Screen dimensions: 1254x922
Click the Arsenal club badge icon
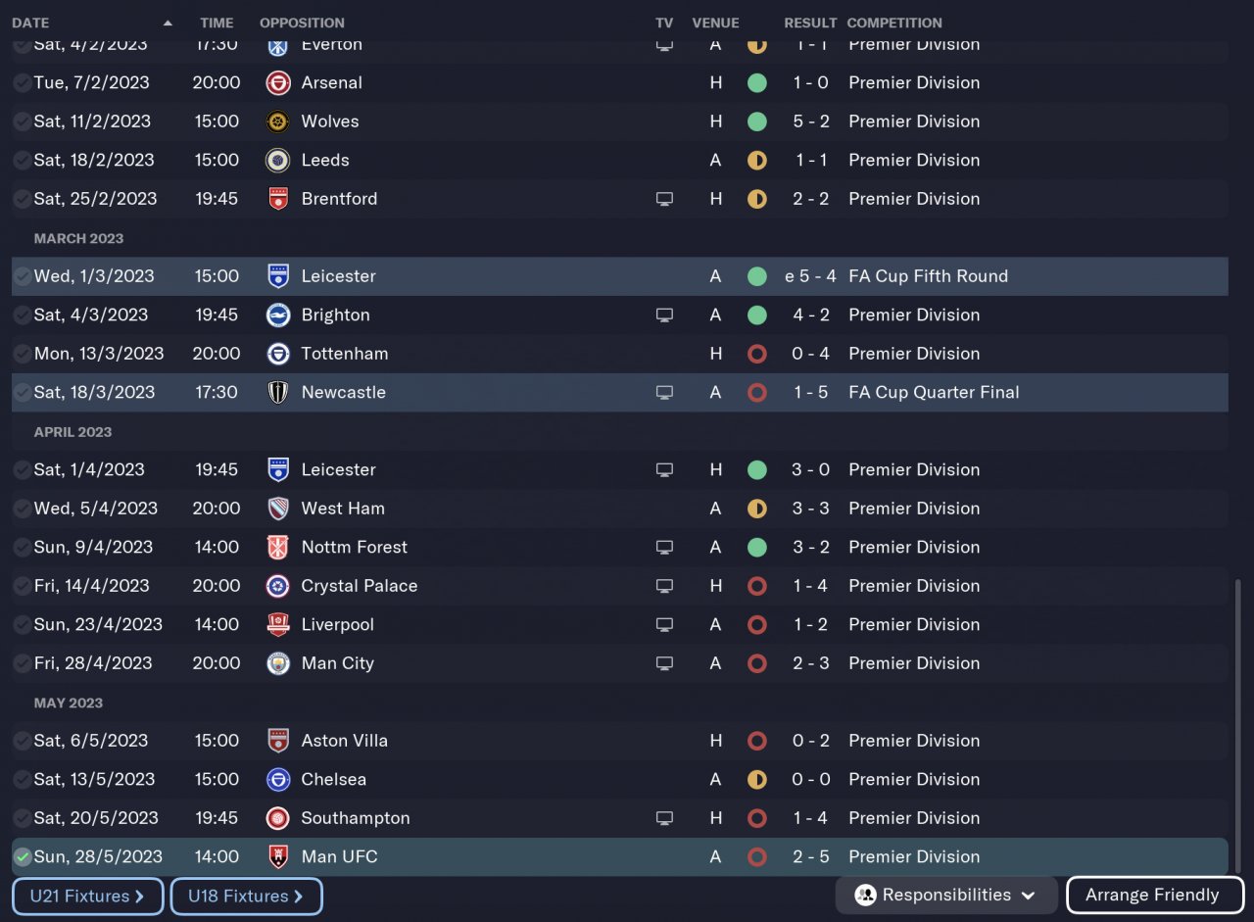[278, 83]
